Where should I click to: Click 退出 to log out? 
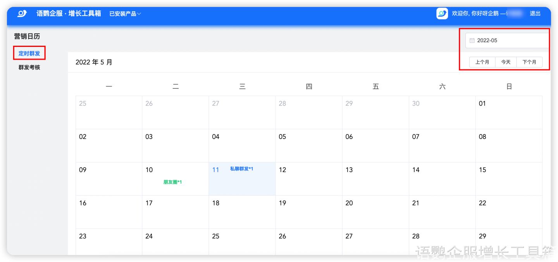point(535,14)
